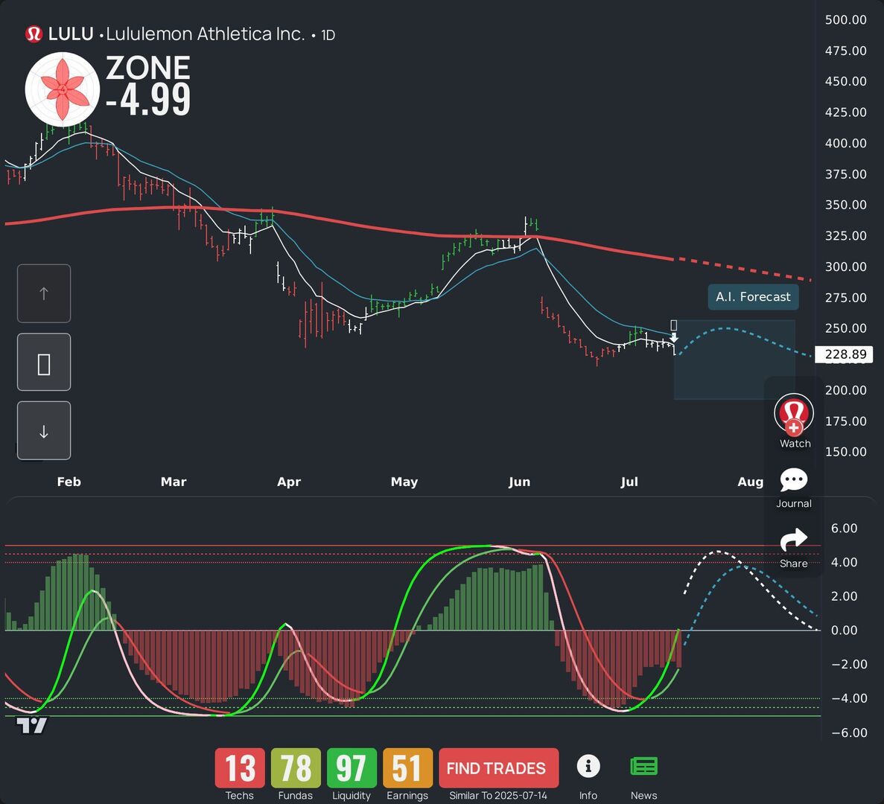Click the May label on time axis
This screenshot has width=884, height=804.
pos(404,482)
